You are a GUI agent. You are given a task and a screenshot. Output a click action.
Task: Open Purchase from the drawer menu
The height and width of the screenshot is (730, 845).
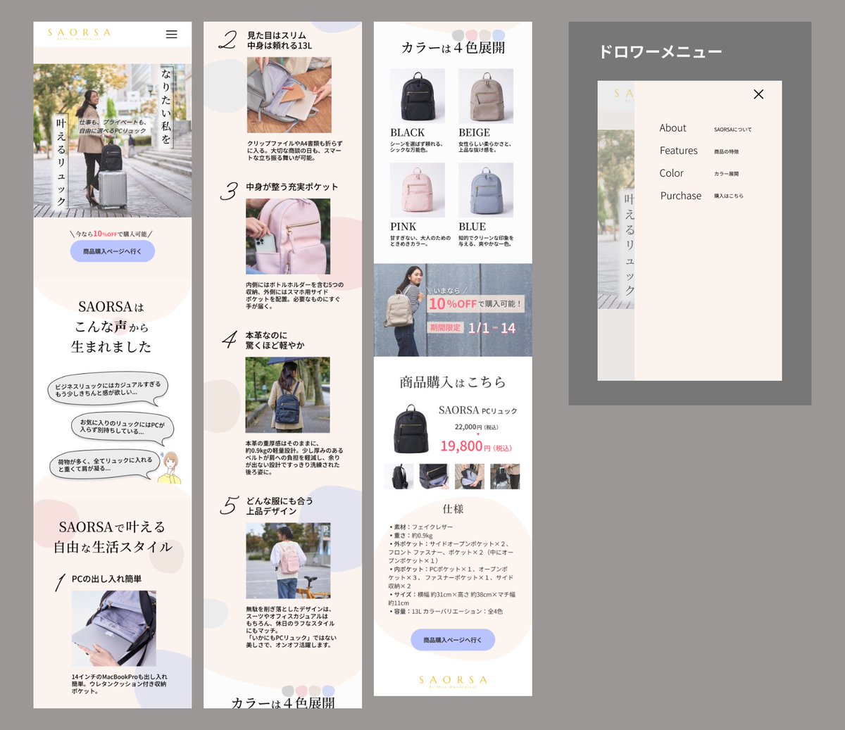coord(680,196)
